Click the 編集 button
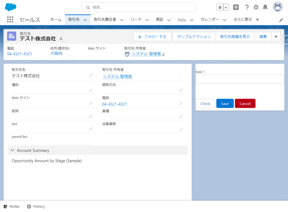 pyautogui.click(x=263, y=37)
